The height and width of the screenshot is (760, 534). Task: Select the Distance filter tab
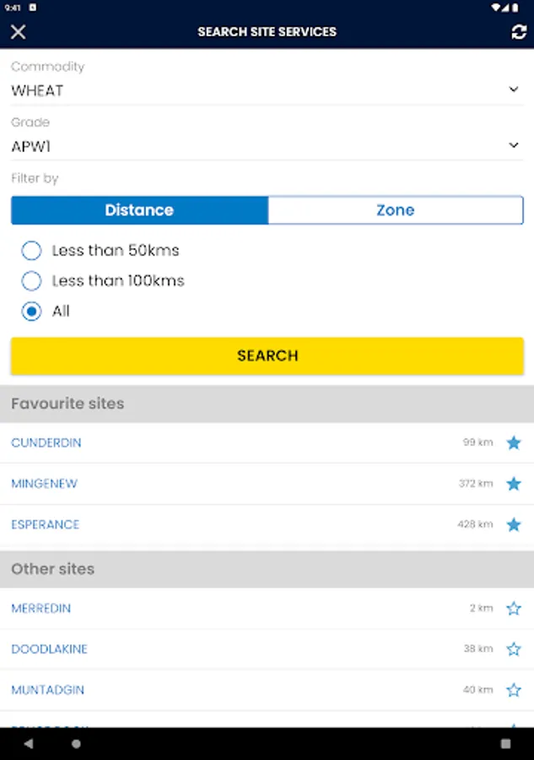coord(139,210)
